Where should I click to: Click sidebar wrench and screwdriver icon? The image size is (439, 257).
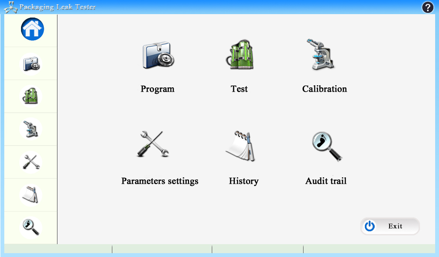[31, 161]
